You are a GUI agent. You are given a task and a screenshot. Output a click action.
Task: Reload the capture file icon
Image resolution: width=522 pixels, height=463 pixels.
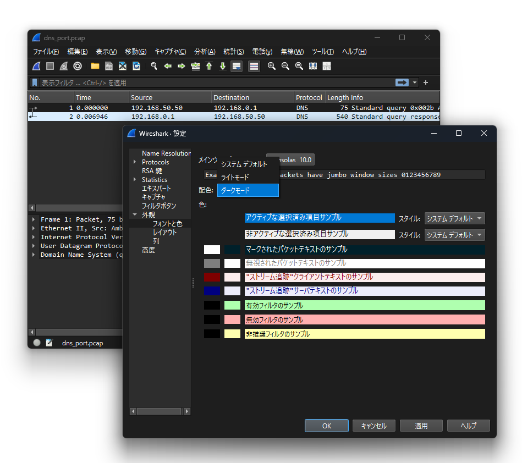[x=136, y=66]
